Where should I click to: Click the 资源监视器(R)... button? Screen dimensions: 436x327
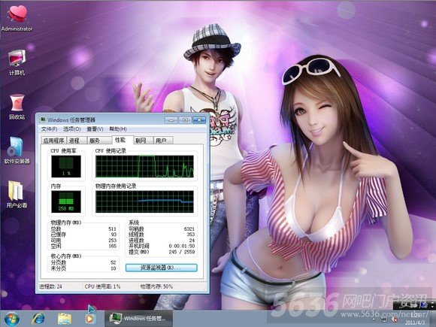pyautogui.click(x=162, y=268)
